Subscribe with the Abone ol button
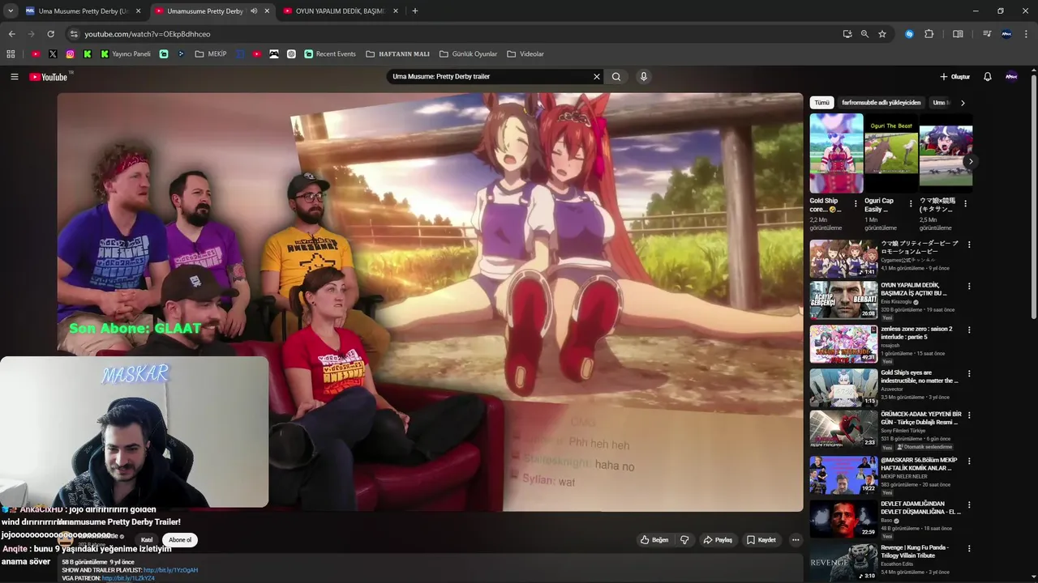This screenshot has height=583, width=1038. coord(180,540)
